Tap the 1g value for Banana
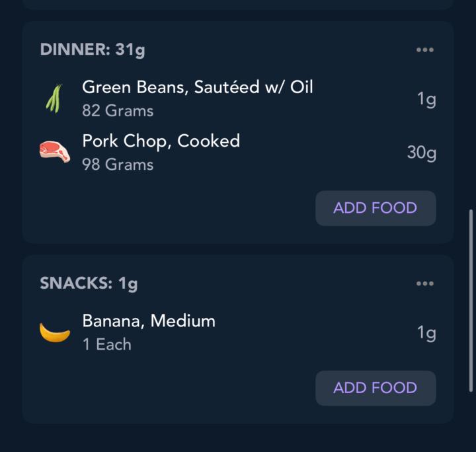The height and width of the screenshot is (452, 476). pyautogui.click(x=426, y=333)
